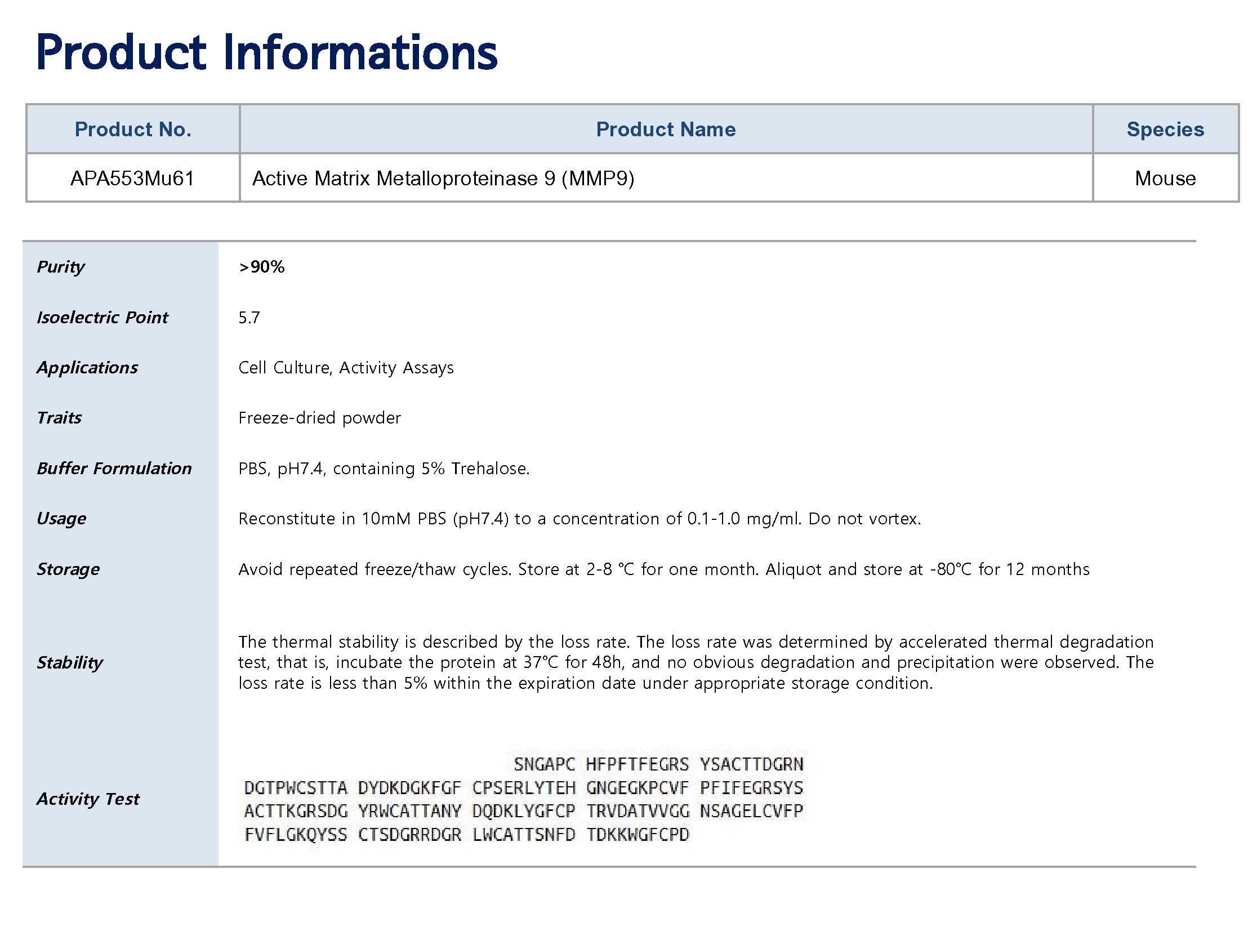Click sequence line starting ACTTKGRSDG
Screen dimensions: 1257x931
pyautogui.click(x=523, y=811)
